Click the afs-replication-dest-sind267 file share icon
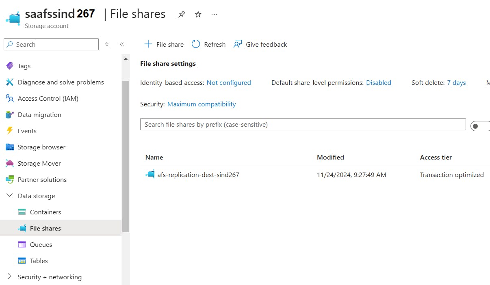 (150, 174)
